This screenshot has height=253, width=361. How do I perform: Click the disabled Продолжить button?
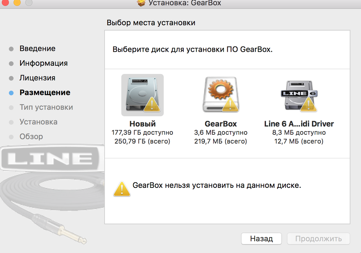(x=318, y=239)
